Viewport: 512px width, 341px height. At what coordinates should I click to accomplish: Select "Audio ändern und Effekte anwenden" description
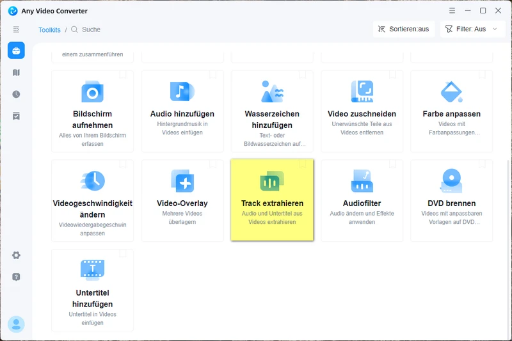(362, 218)
